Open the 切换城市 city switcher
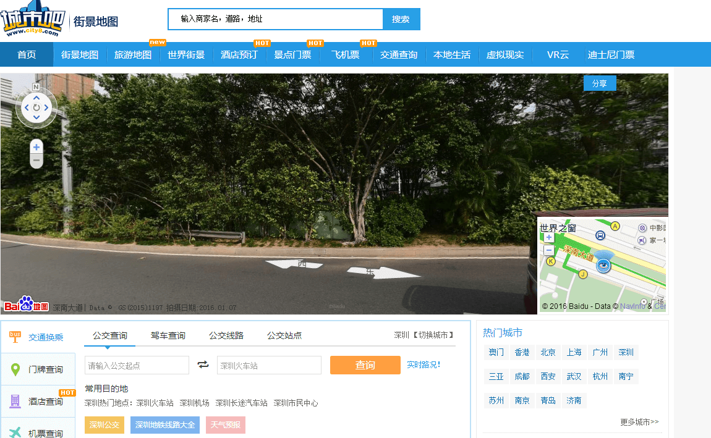Viewport: 711px width, 438px height. [x=433, y=335]
